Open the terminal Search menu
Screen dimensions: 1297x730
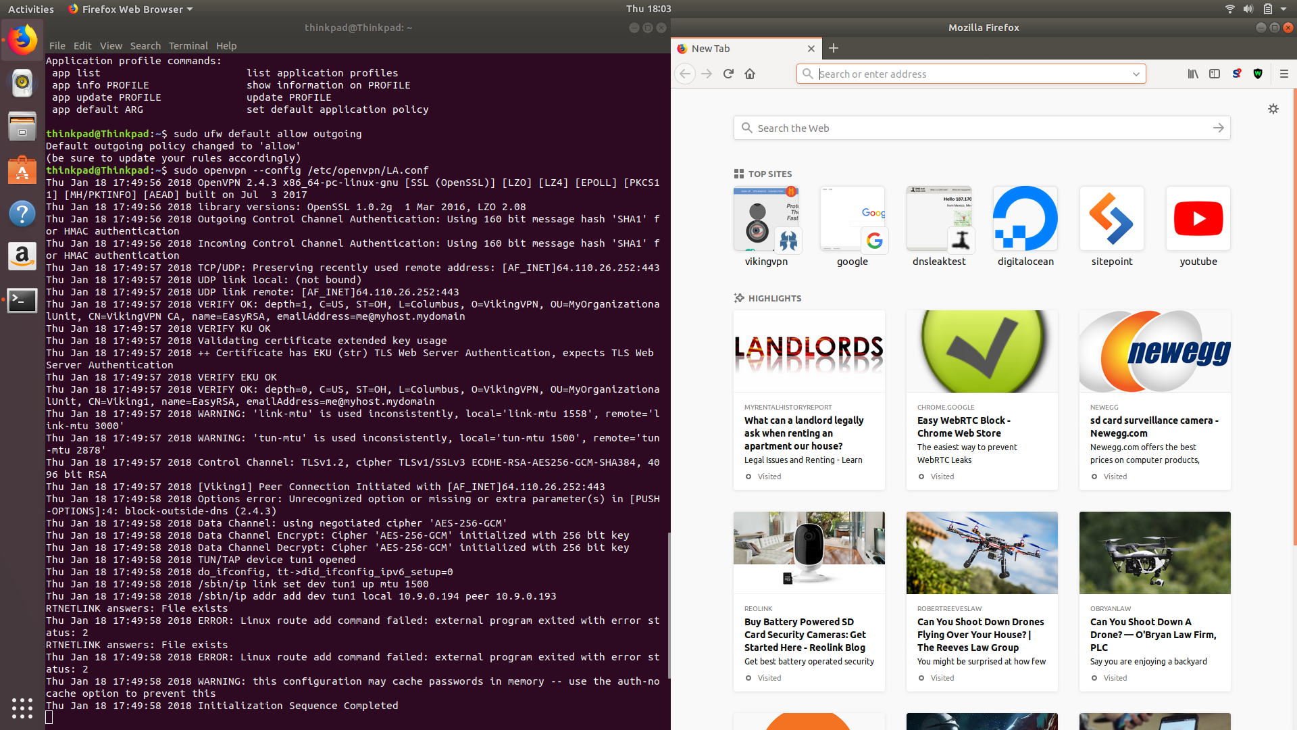145,46
